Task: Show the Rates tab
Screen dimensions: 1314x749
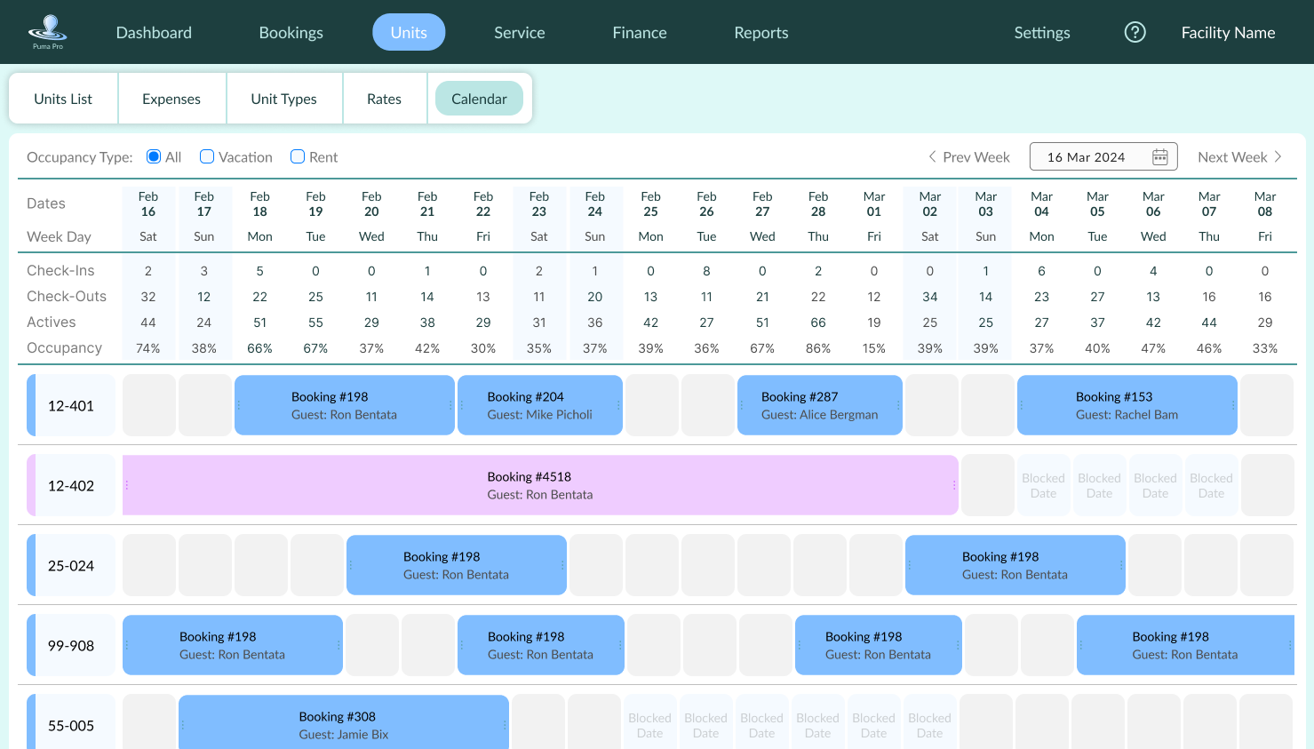Action: coord(385,99)
